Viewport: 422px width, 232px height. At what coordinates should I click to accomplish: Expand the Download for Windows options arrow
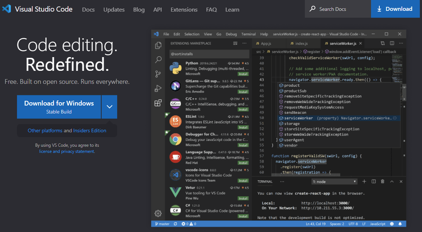click(109, 107)
